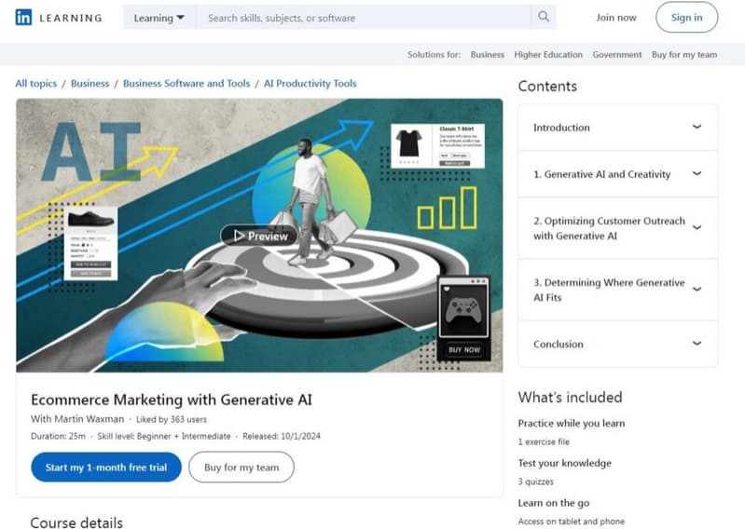This screenshot has width=745, height=529.
Task: Focus the search skills input field
Action: point(364,18)
